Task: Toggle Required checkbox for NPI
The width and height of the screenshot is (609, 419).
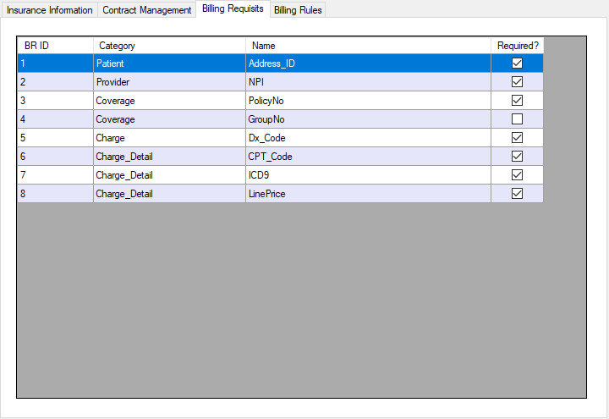Action: (517, 82)
